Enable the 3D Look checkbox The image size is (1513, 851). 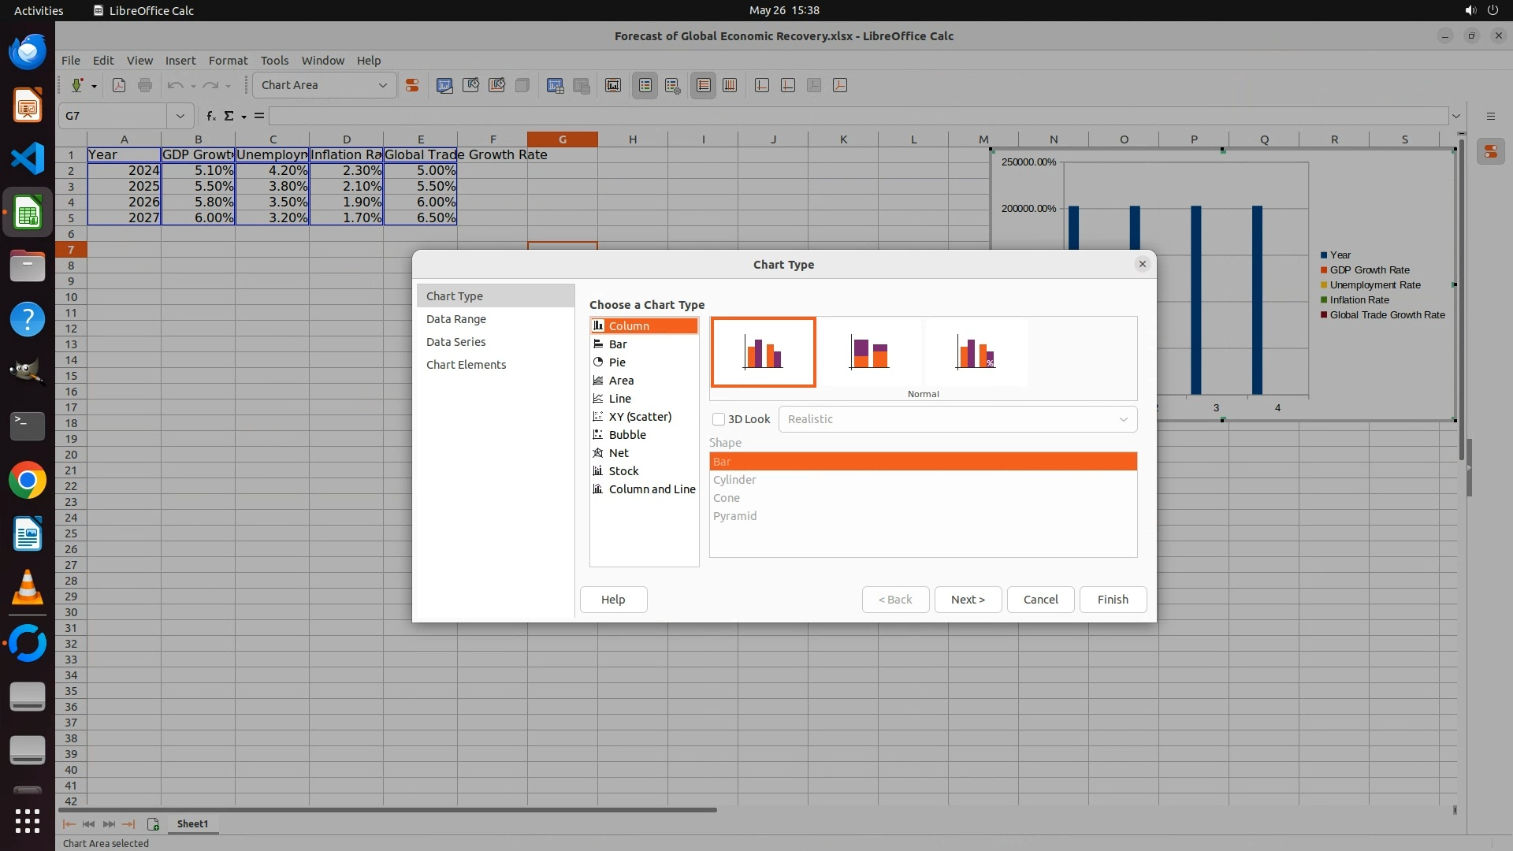point(719,419)
